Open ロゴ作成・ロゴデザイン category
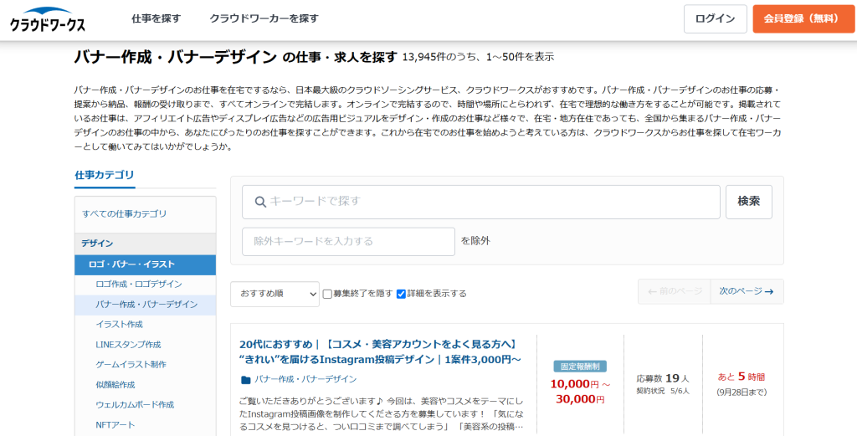Viewport: 857px width, 436px height. [x=139, y=284]
